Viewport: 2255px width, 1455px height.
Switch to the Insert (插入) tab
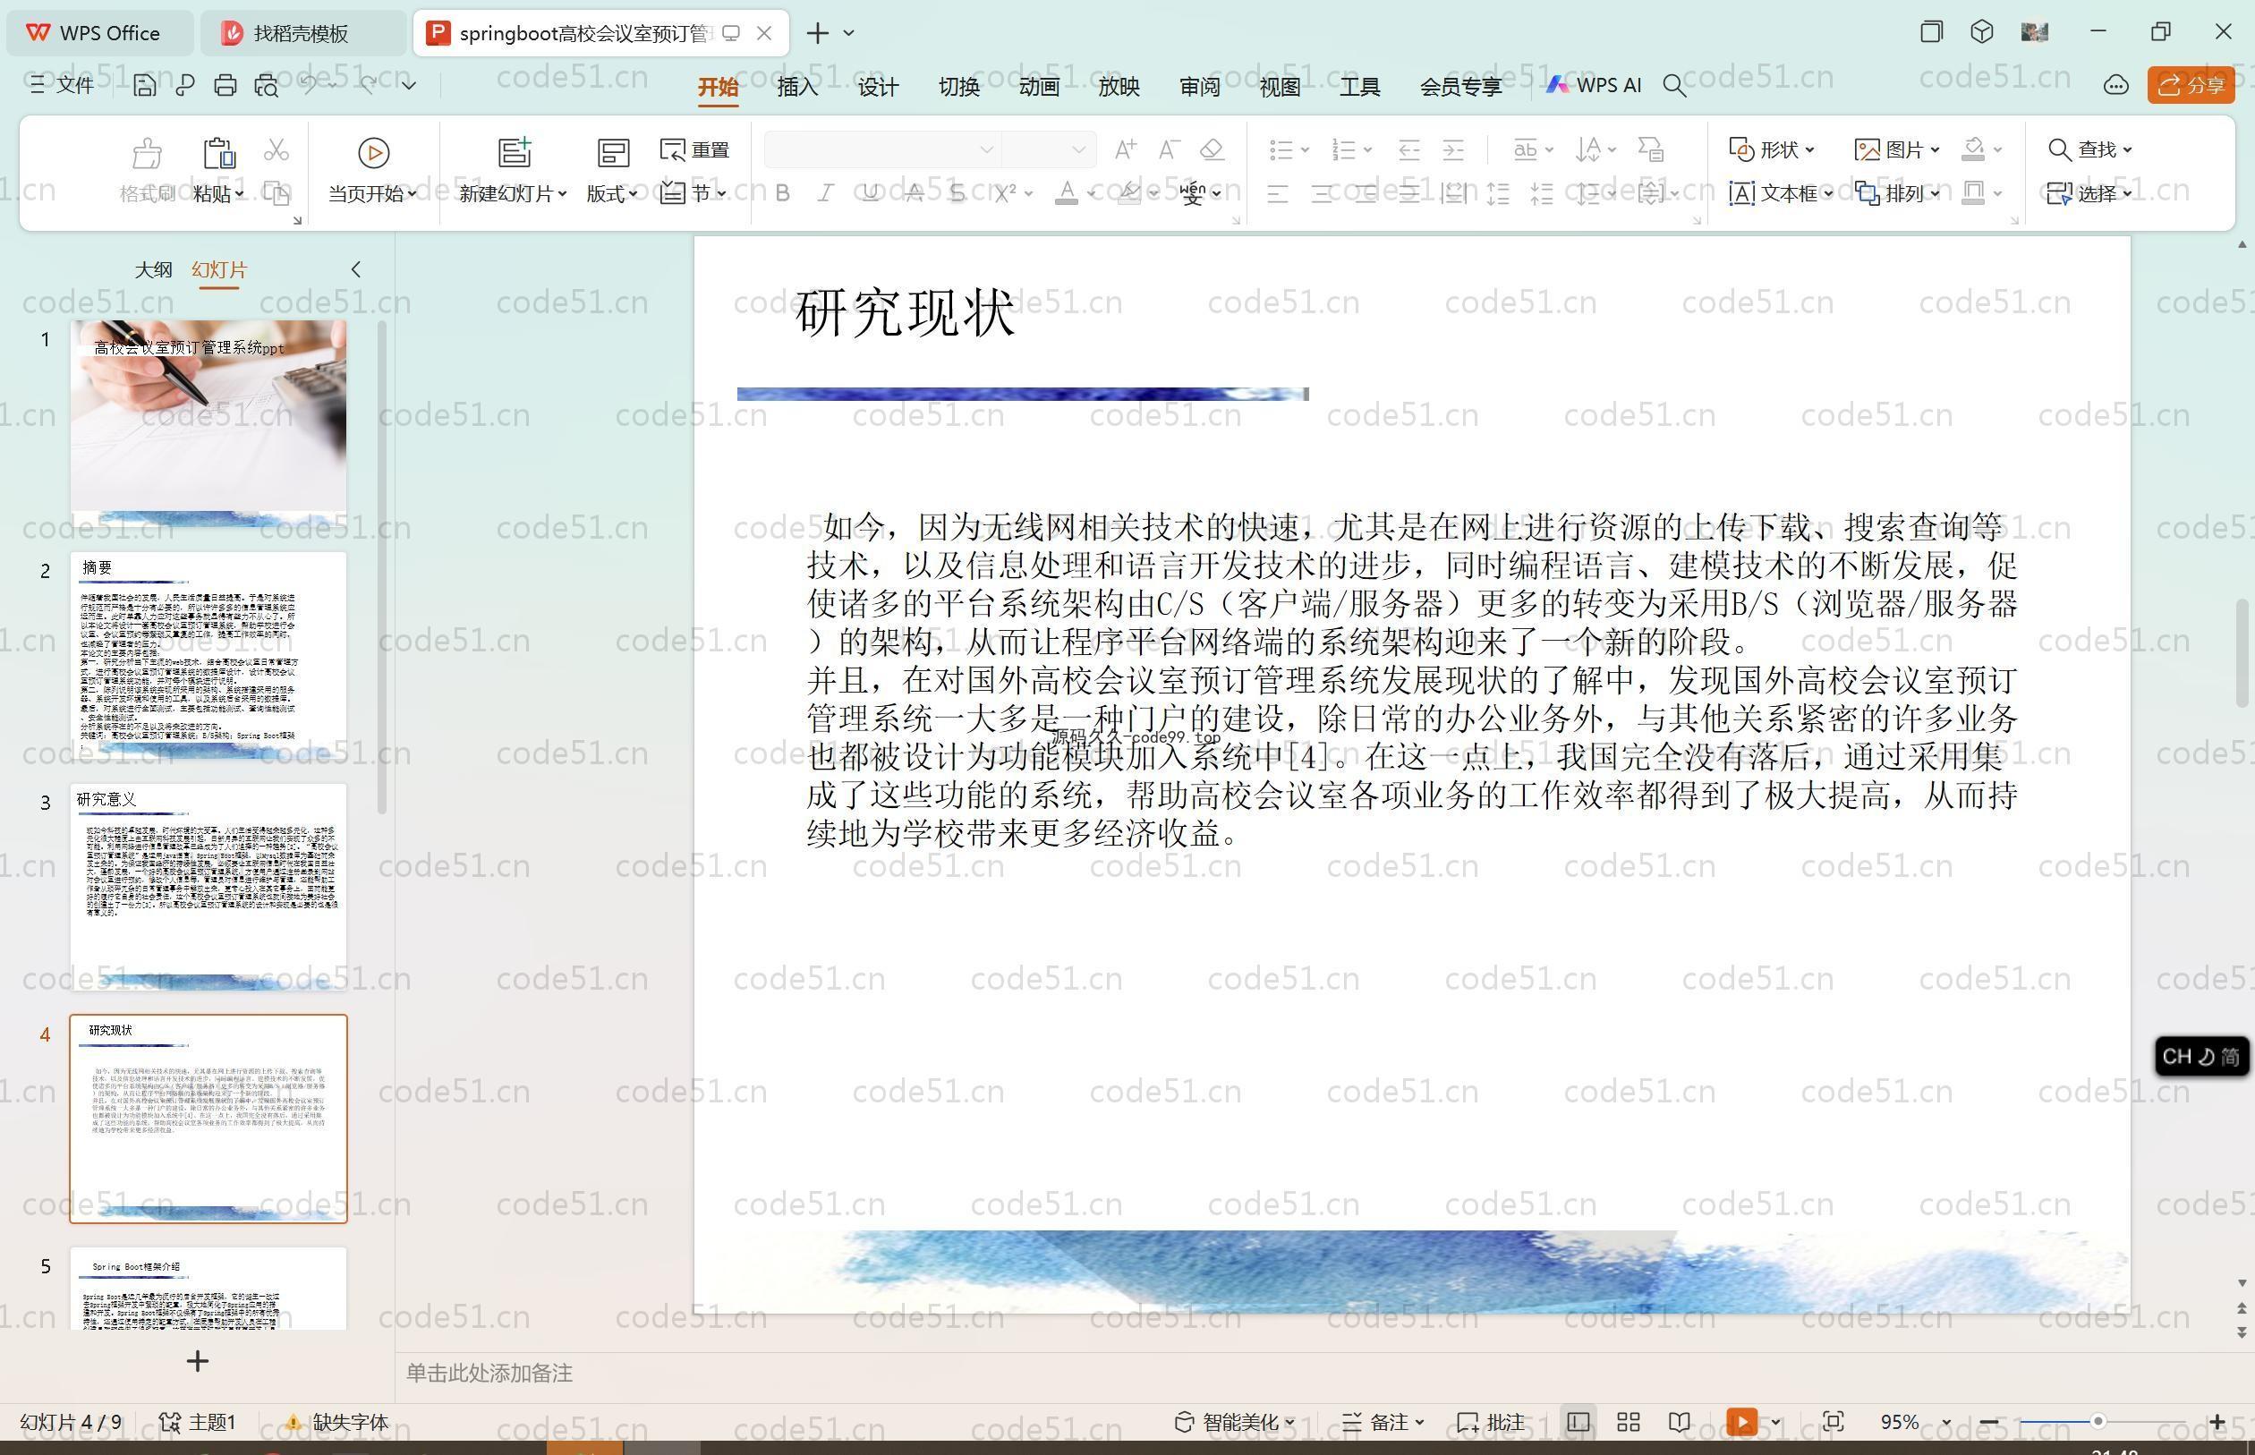pyautogui.click(x=797, y=87)
